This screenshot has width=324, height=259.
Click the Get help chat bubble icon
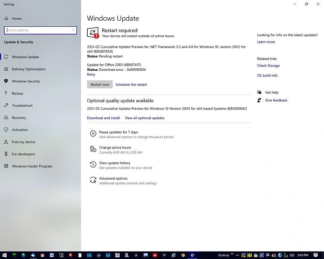pyautogui.click(x=259, y=92)
